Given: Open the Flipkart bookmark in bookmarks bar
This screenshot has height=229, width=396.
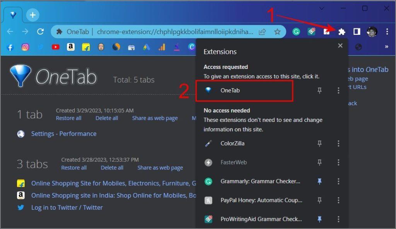Looking at the screenshot, I should 86,47.
